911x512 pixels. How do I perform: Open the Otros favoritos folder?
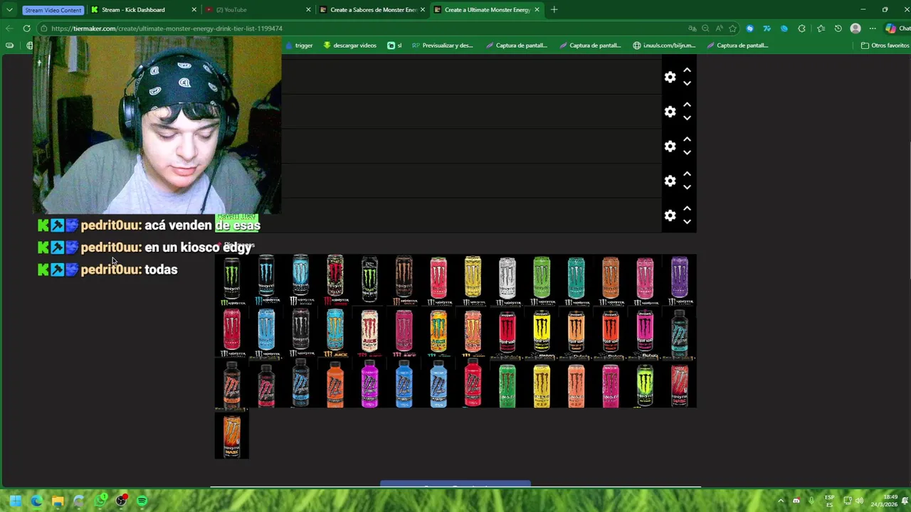tap(885, 46)
